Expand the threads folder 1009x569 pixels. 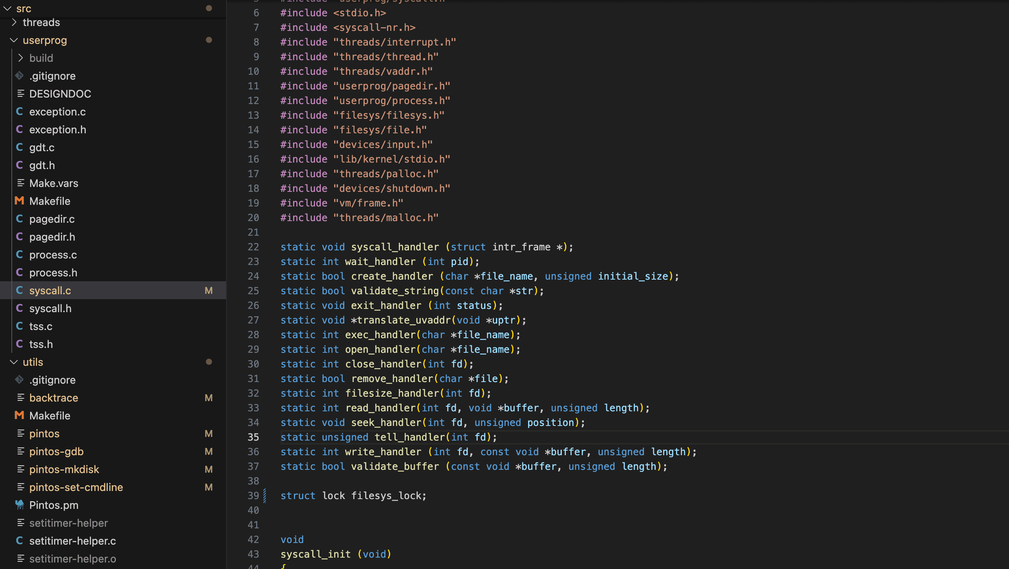[x=14, y=22]
